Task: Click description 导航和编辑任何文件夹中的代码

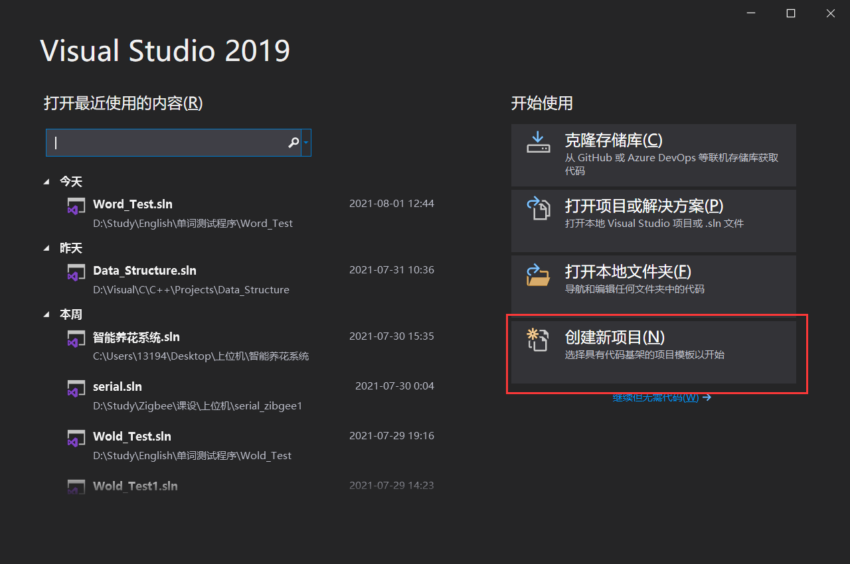Action: (x=634, y=289)
